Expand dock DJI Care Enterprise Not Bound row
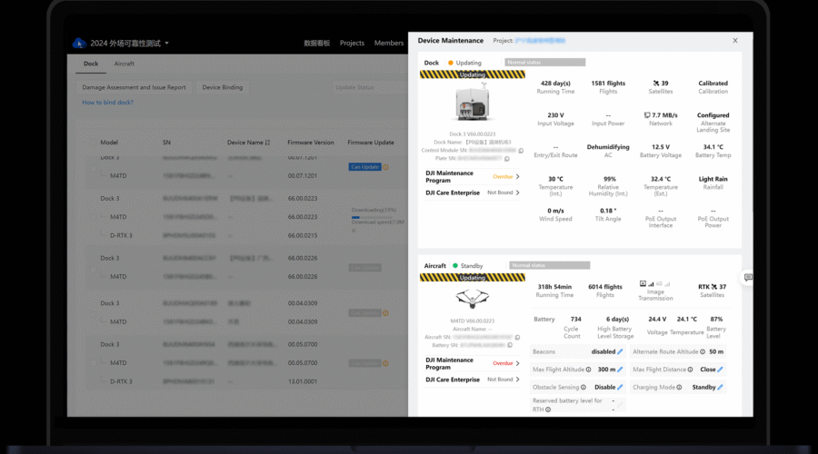 click(x=518, y=192)
